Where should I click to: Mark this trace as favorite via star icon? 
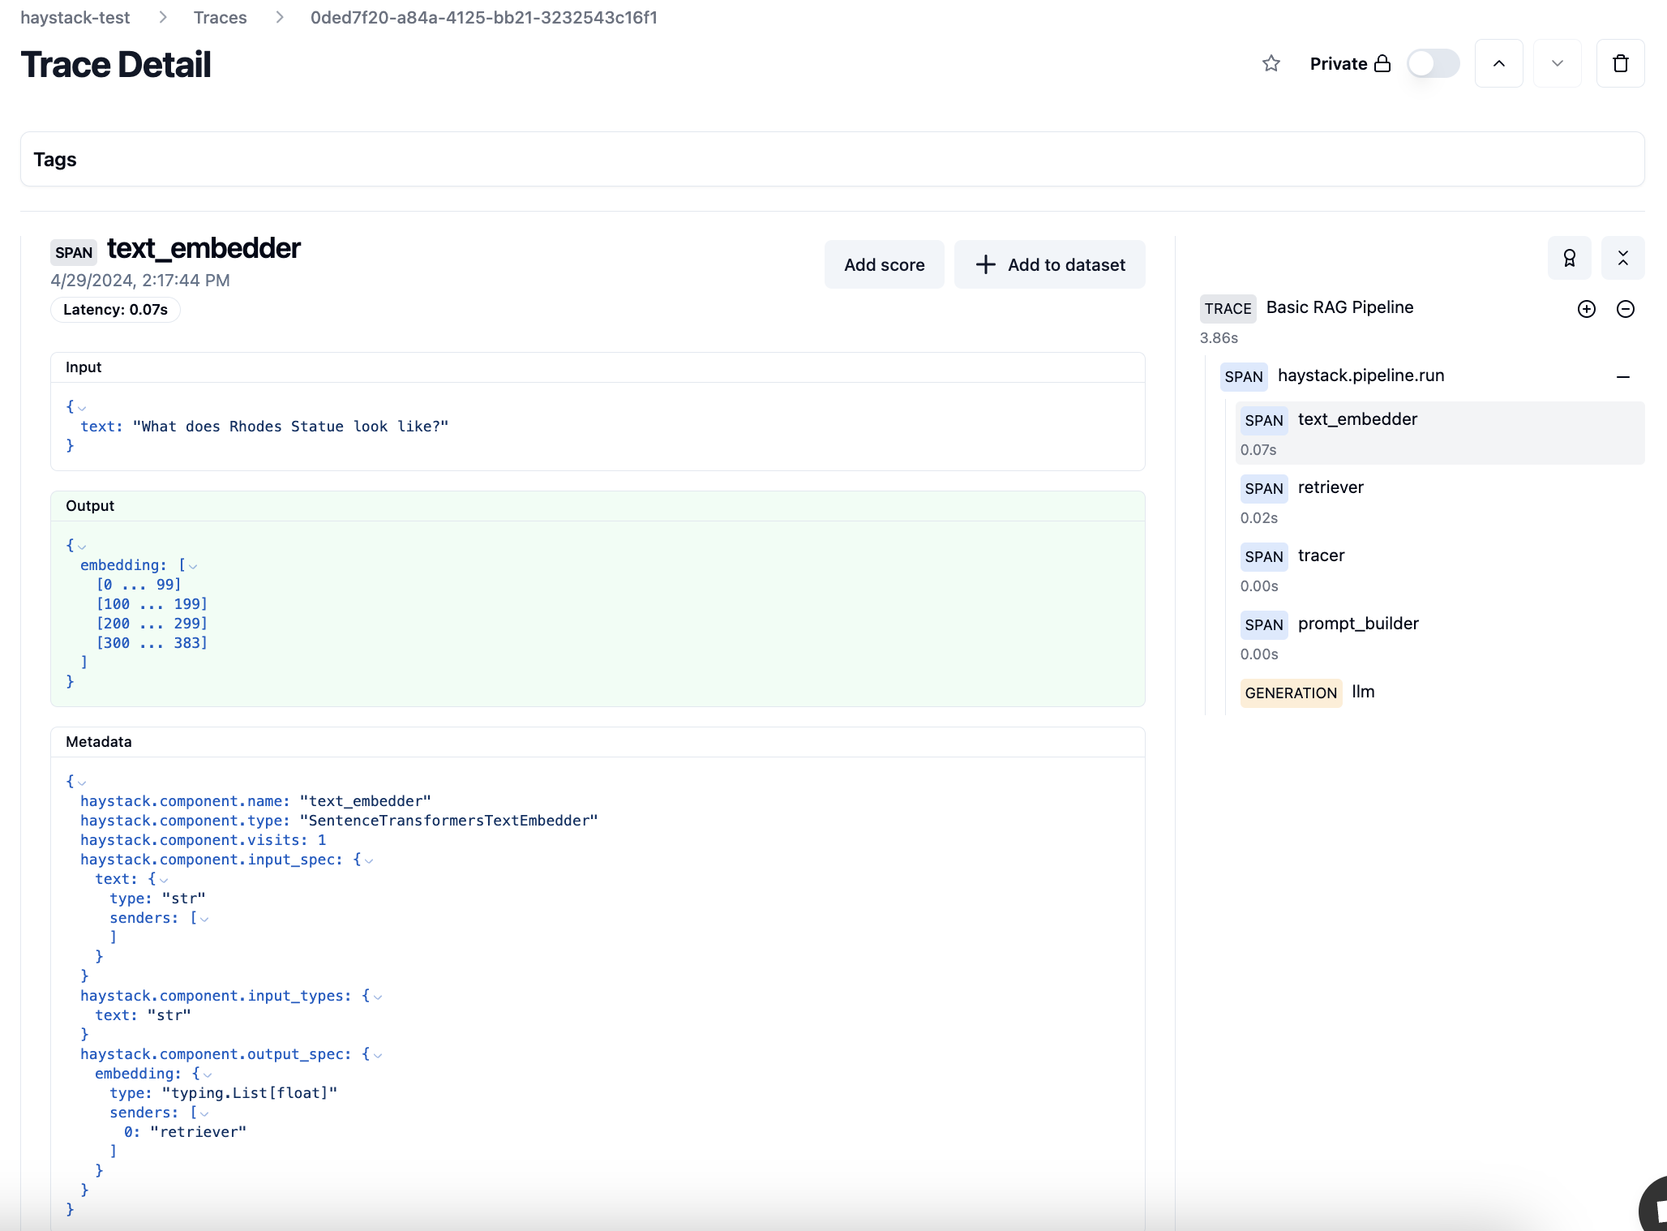(1271, 63)
